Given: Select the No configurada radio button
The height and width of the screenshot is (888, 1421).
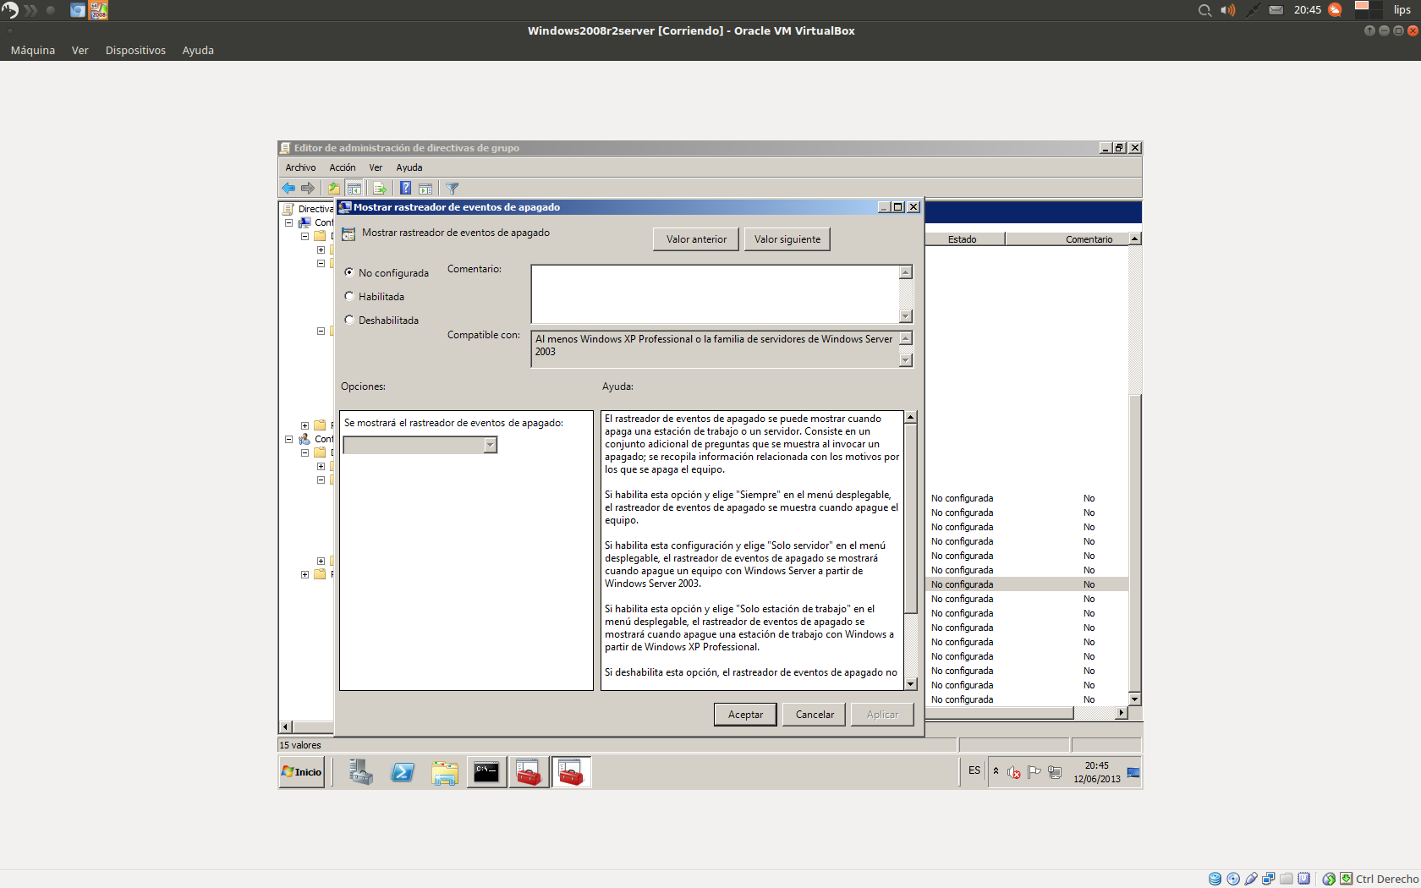Looking at the screenshot, I should 349,272.
